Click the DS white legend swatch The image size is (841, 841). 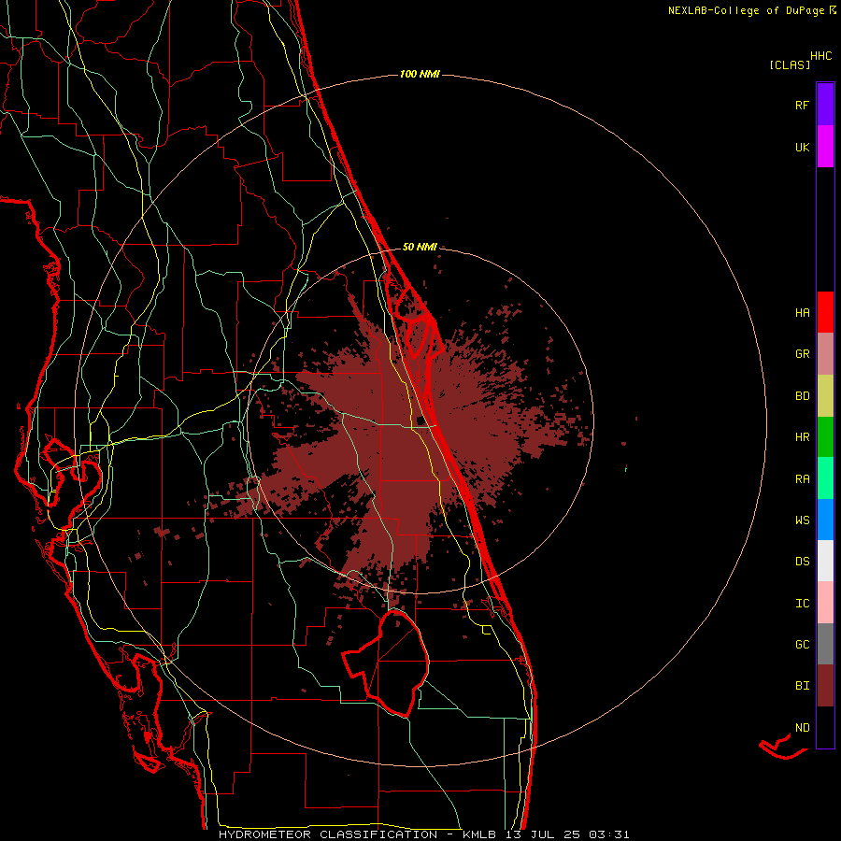pos(825,561)
